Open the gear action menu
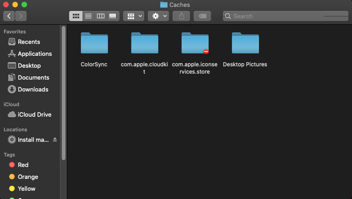352x199 pixels. pyautogui.click(x=158, y=16)
